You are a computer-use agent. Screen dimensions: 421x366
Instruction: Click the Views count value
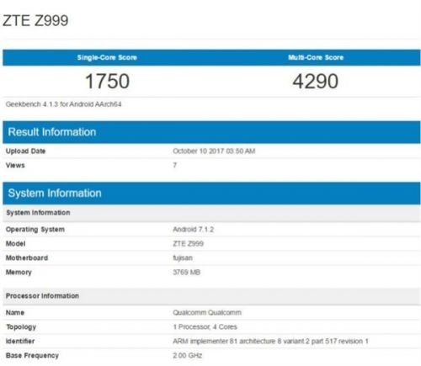coord(175,165)
